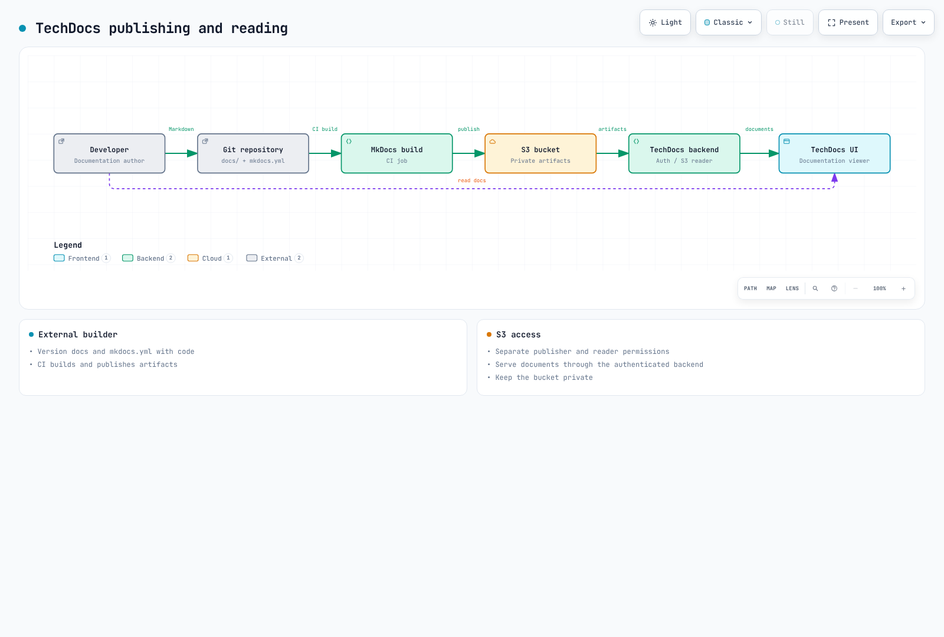Toggle Backend category in legend
Image resolution: width=944 pixels, height=637 pixels.
[149, 258]
